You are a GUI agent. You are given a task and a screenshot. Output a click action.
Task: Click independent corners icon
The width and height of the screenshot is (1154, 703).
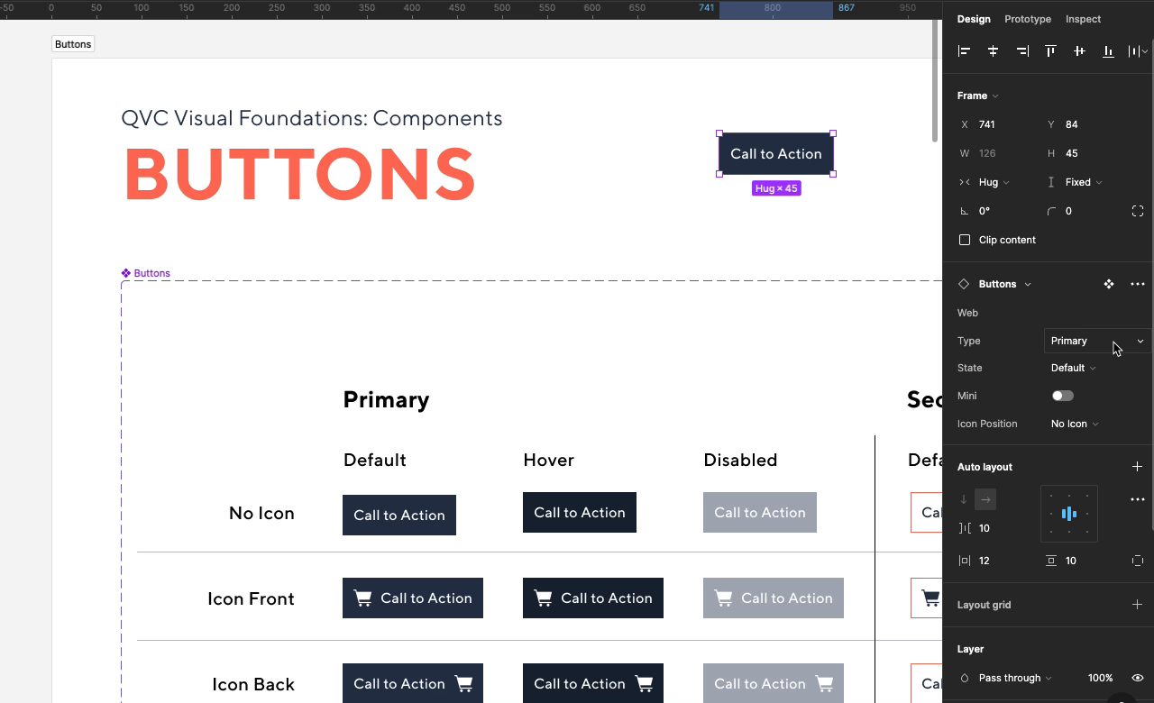click(1138, 211)
